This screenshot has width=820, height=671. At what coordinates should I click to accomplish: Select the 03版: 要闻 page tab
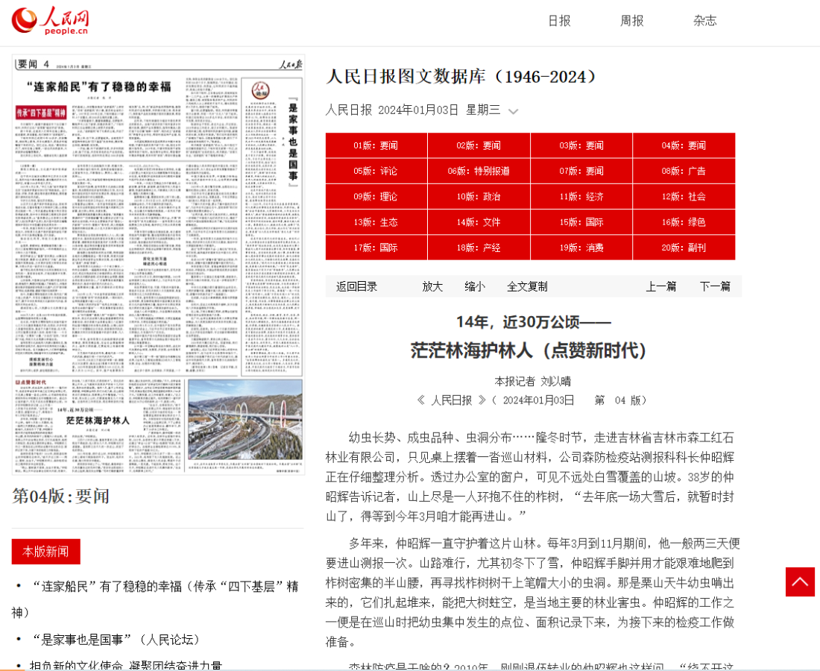point(581,145)
